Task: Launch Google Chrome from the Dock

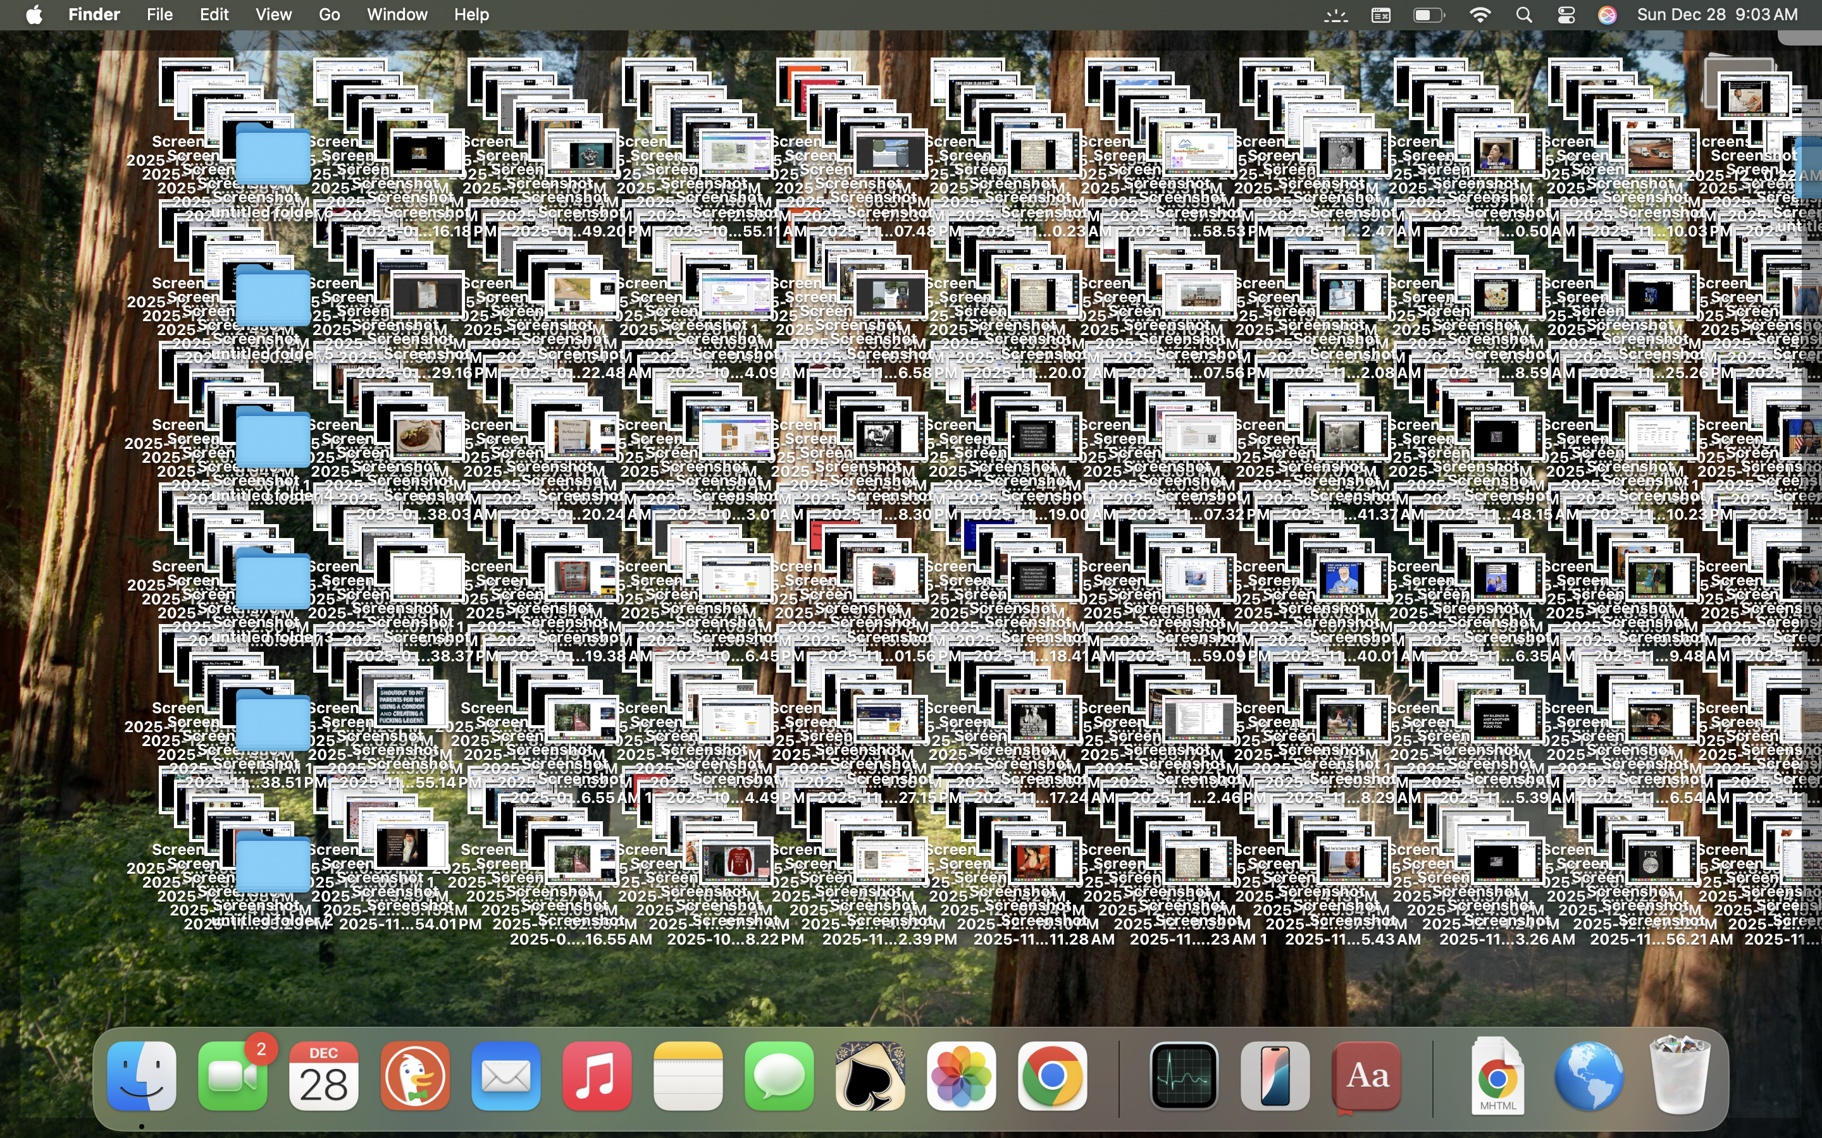Action: tap(1052, 1075)
